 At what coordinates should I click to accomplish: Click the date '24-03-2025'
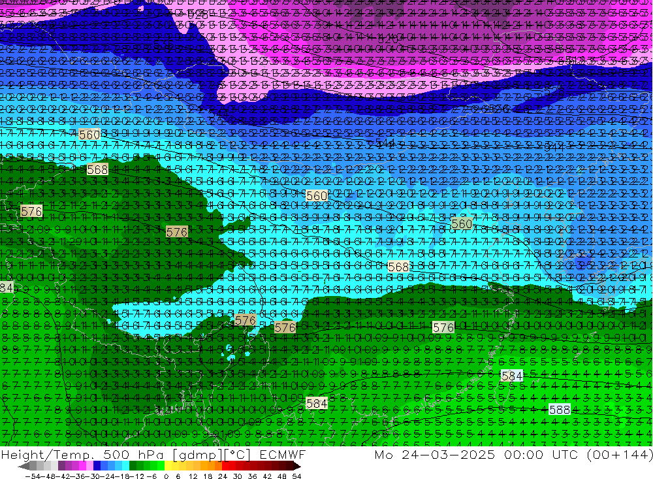[448, 454]
